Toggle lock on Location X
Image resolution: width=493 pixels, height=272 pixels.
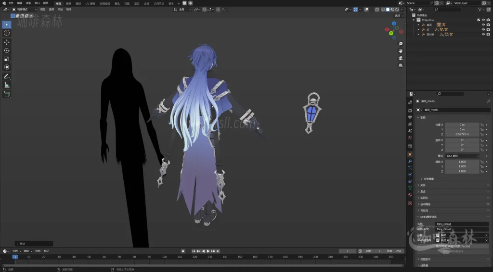[481, 125]
